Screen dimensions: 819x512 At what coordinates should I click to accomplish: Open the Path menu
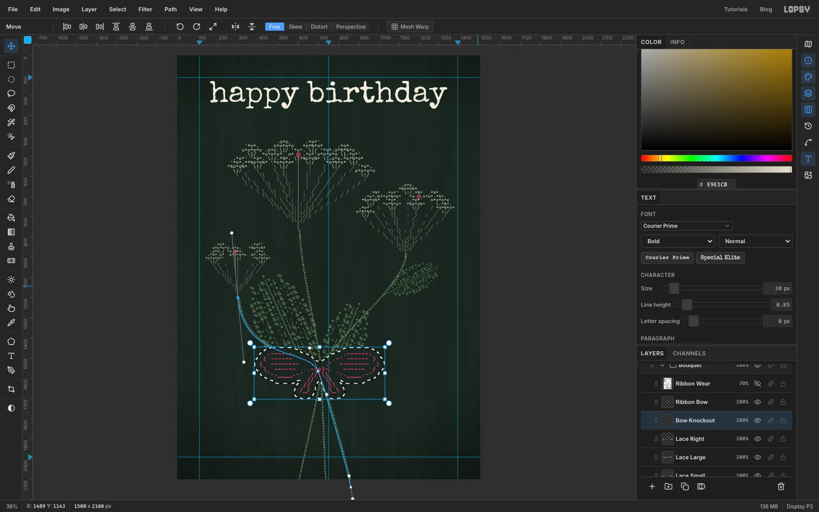click(170, 9)
